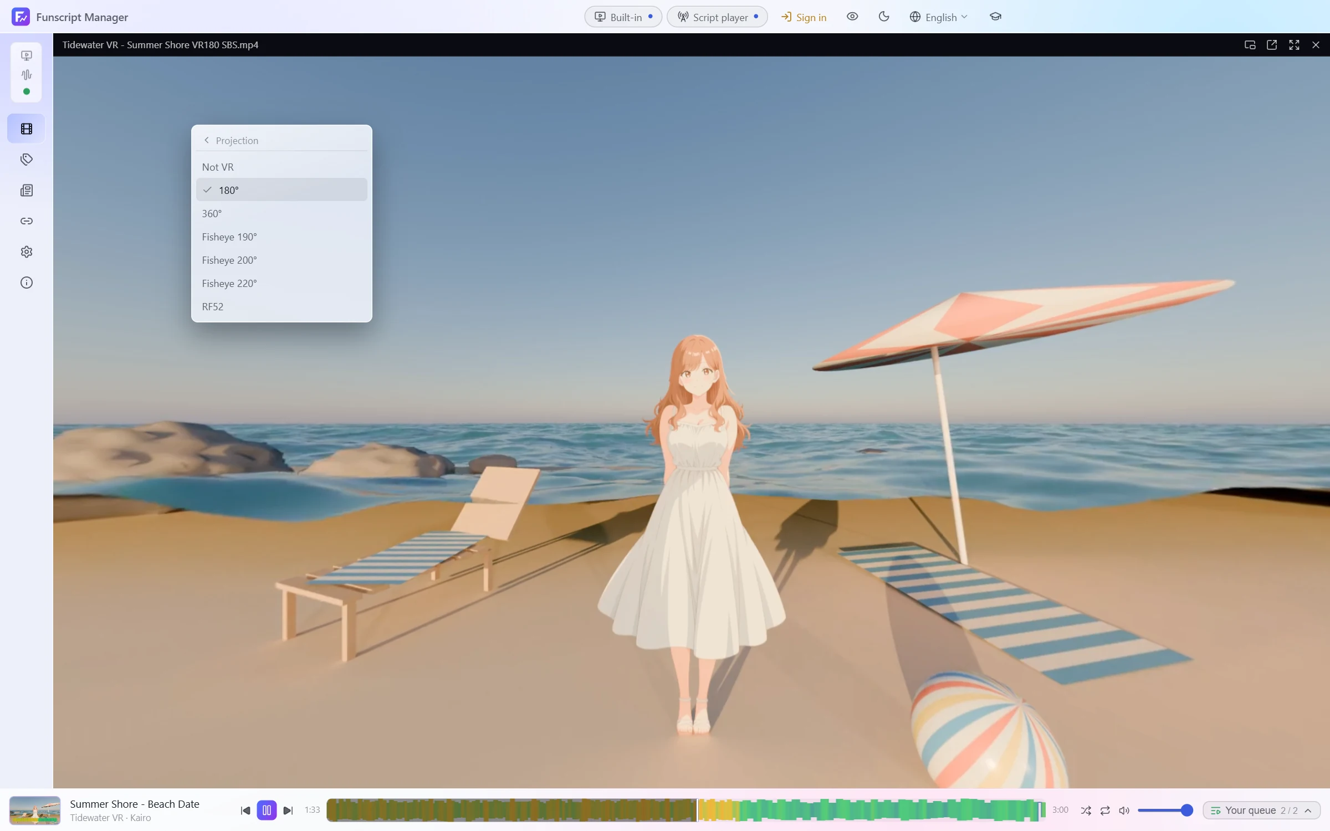Expand the English language dropdown
This screenshot has height=831, width=1330.
coord(939,17)
